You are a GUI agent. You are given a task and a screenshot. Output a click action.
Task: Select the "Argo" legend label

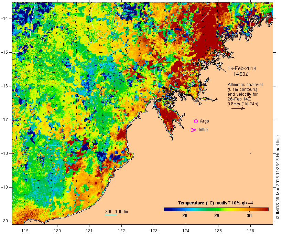[x=205, y=121]
